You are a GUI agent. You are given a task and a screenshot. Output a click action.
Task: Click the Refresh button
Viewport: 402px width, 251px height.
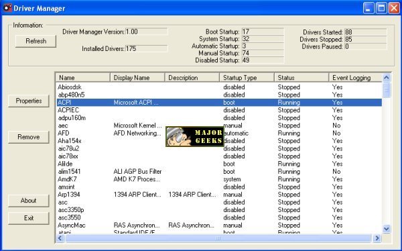(36, 41)
